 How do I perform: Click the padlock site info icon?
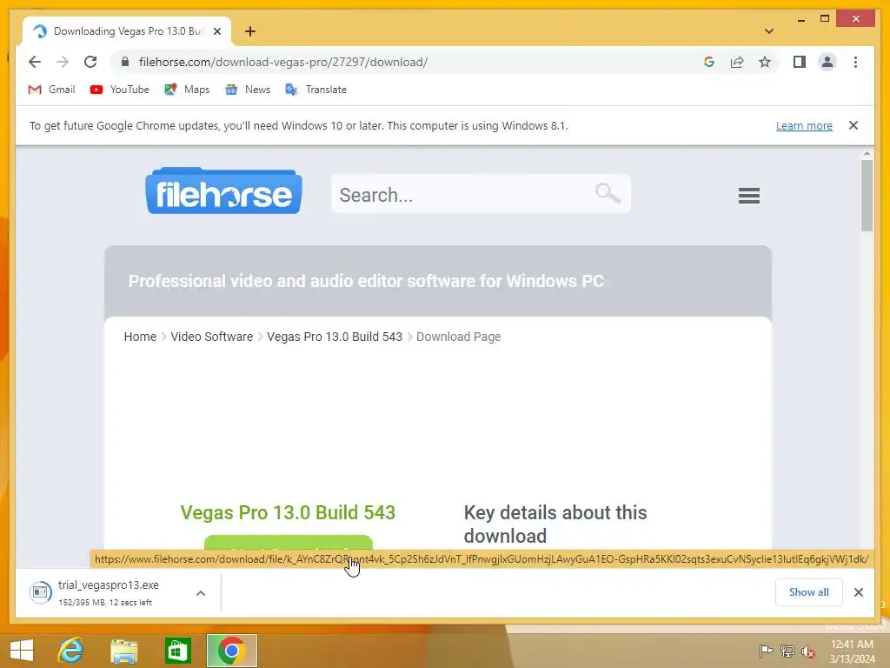125,62
